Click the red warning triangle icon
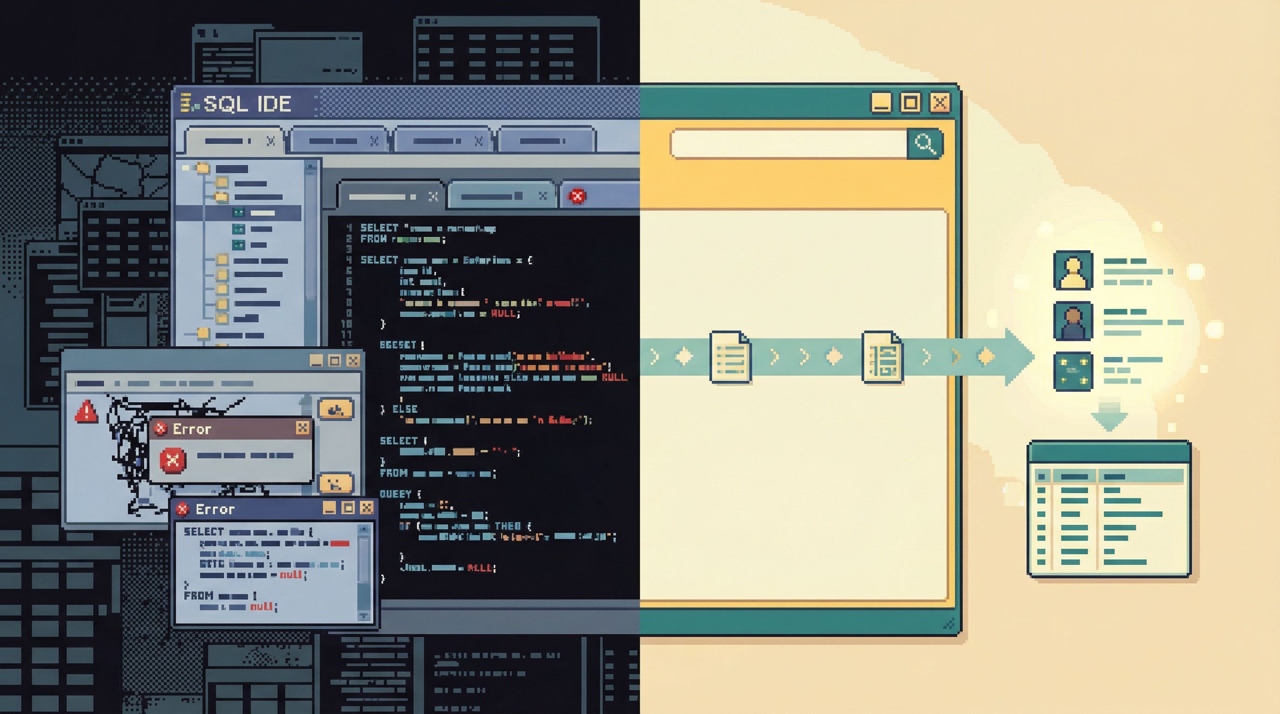 (x=86, y=411)
